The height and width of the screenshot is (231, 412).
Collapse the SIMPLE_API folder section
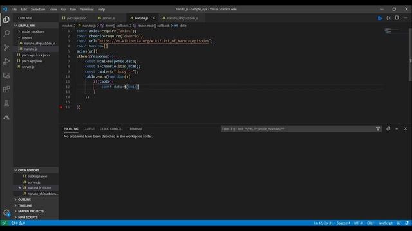[36, 26]
